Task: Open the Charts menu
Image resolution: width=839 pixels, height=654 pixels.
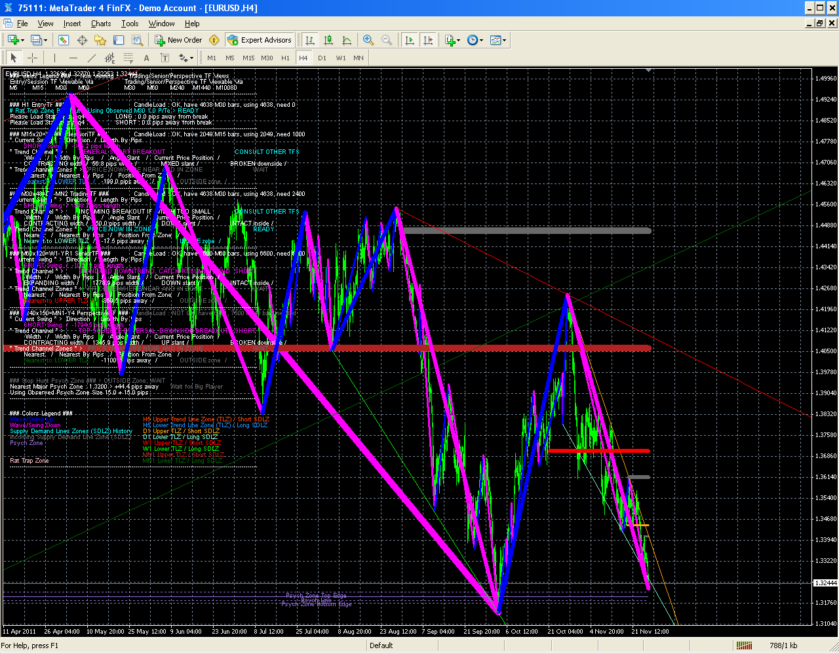Action: [101, 24]
